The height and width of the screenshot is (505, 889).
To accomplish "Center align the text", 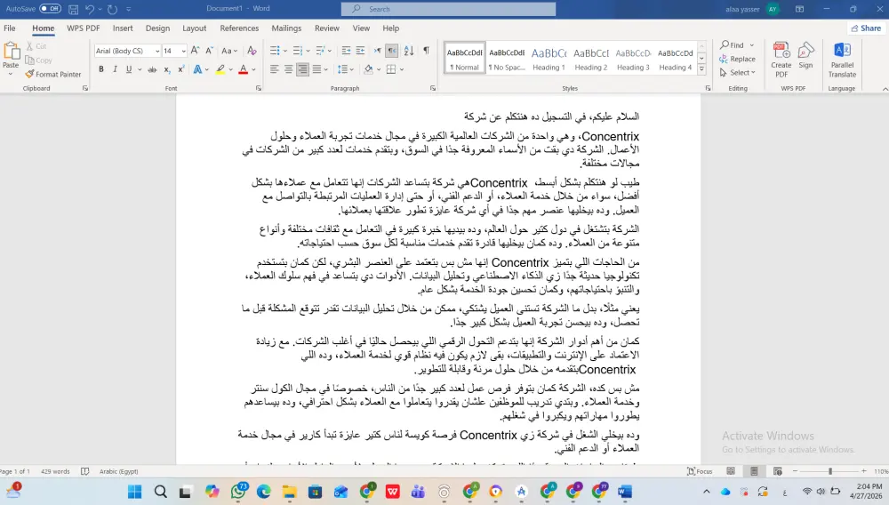I will pyautogui.click(x=289, y=69).
